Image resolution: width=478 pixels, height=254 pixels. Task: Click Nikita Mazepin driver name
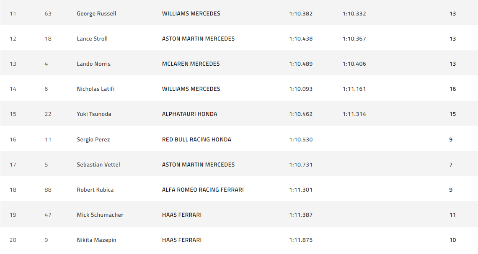(x=96, y=240)
